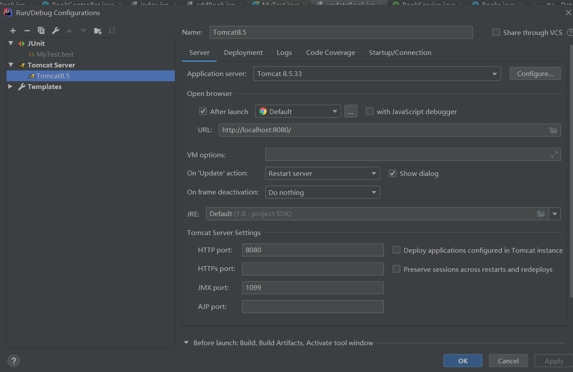
Task: Expand the Templates tree node
Action: click(x=11, y=86)
